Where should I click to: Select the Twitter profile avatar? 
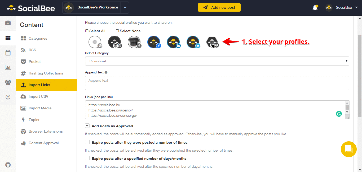coord(193,42)
